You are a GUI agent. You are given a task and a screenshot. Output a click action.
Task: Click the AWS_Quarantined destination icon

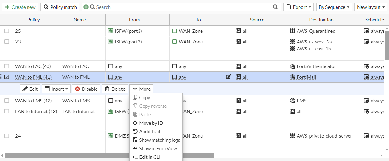click(x=292, y=31)
